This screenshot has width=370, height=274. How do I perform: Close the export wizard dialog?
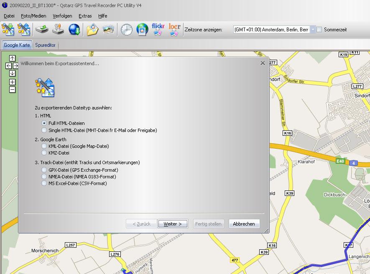coord(263,63)
